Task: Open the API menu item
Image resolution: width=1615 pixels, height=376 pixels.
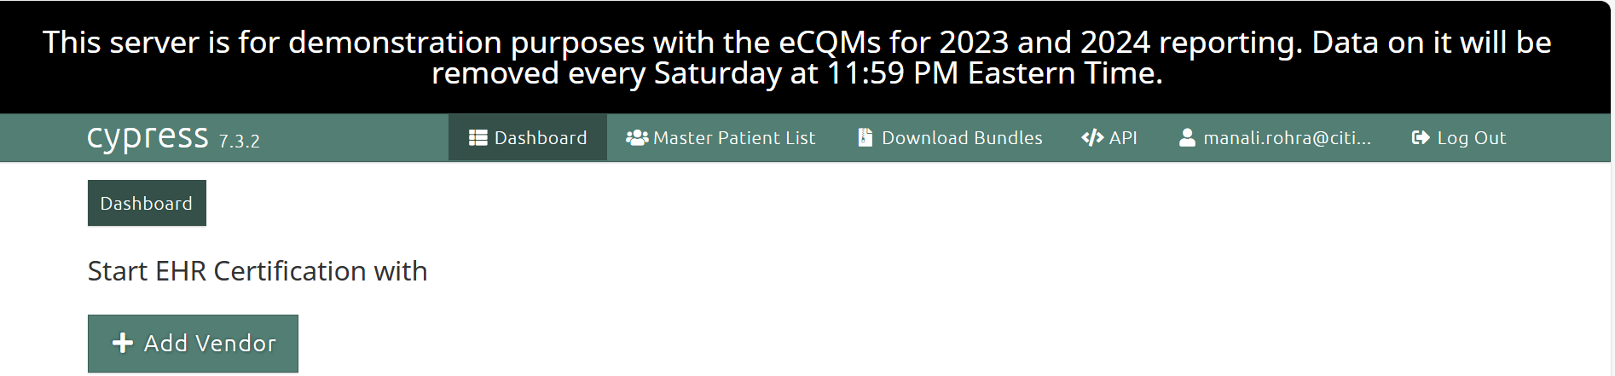Action: point(1123,138)
